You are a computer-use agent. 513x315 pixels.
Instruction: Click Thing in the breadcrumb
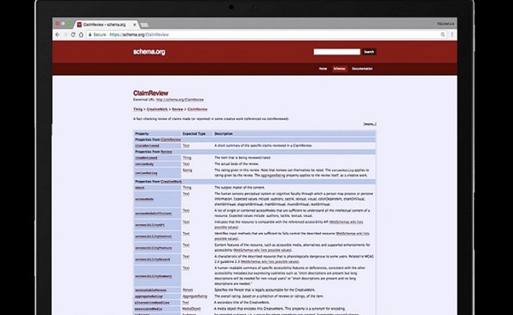(x=138, y=109)
